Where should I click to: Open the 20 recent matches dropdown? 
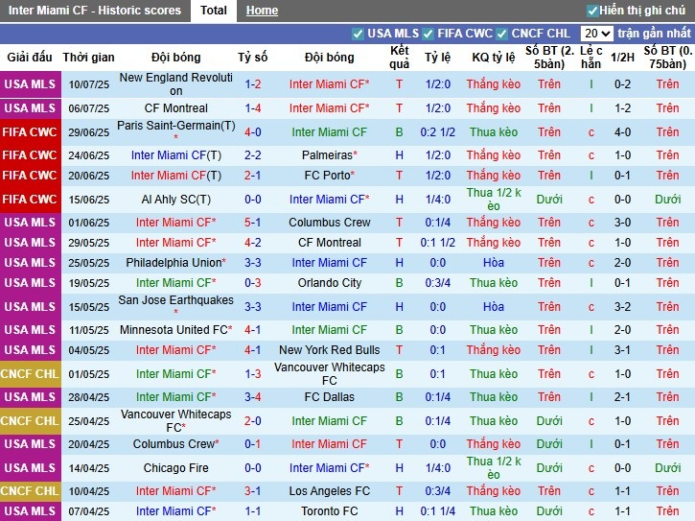[596, 34]
